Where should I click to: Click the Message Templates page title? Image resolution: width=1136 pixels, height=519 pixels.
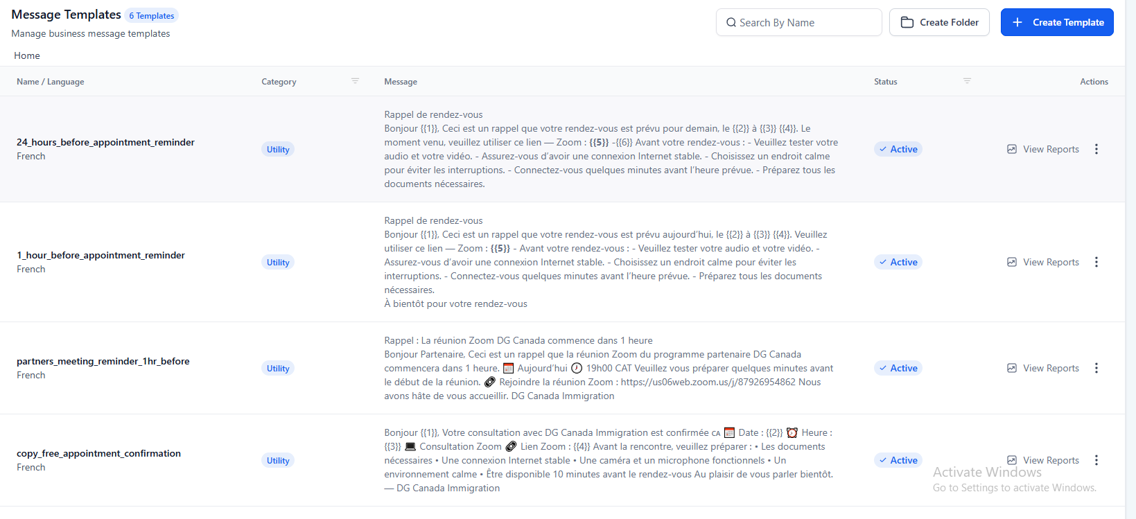tap(66, 15)
